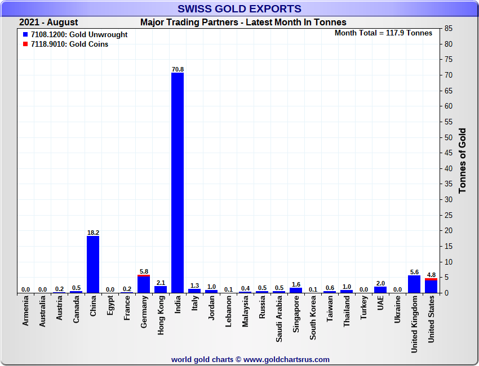Click the '2021 - August' date label
Screen dimensions: 479x366
pyautogui.click(x=48, y=23)
